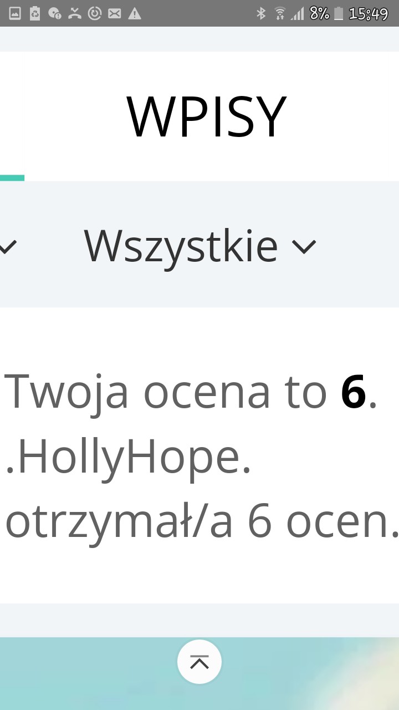Select the WPISY tab heading
This screenshot has width=399, height=710.
206,116
